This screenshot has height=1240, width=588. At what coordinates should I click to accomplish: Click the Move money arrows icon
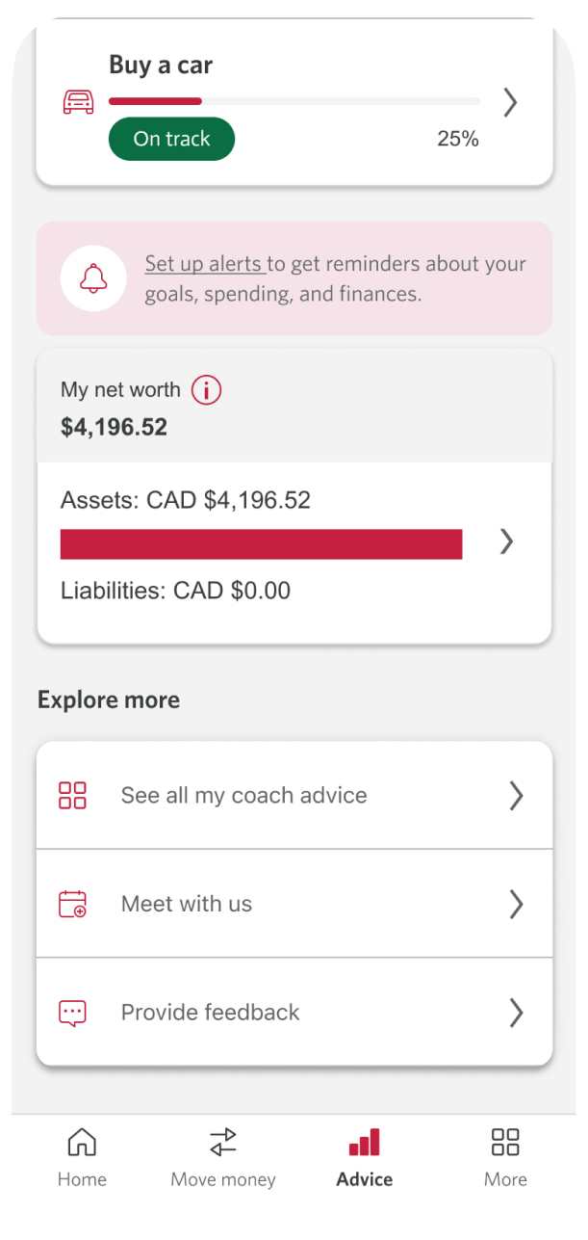222,1142
